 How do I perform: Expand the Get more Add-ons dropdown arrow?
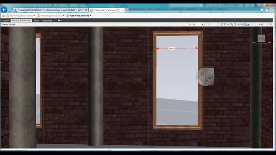(x=91, y=15)
